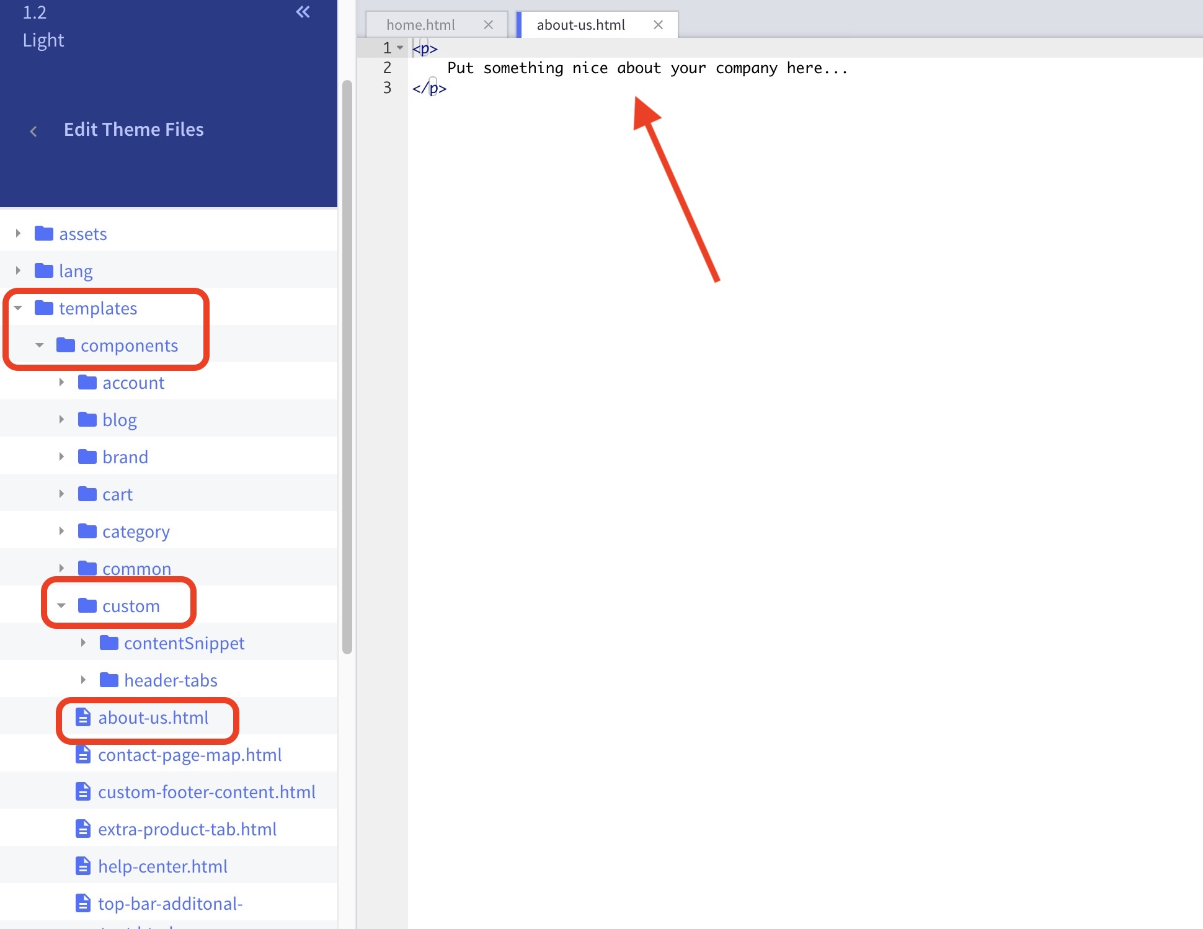Open custom-footer-content.html
The width and height of the screenshot is (1203, 929).
pos(207,791)
